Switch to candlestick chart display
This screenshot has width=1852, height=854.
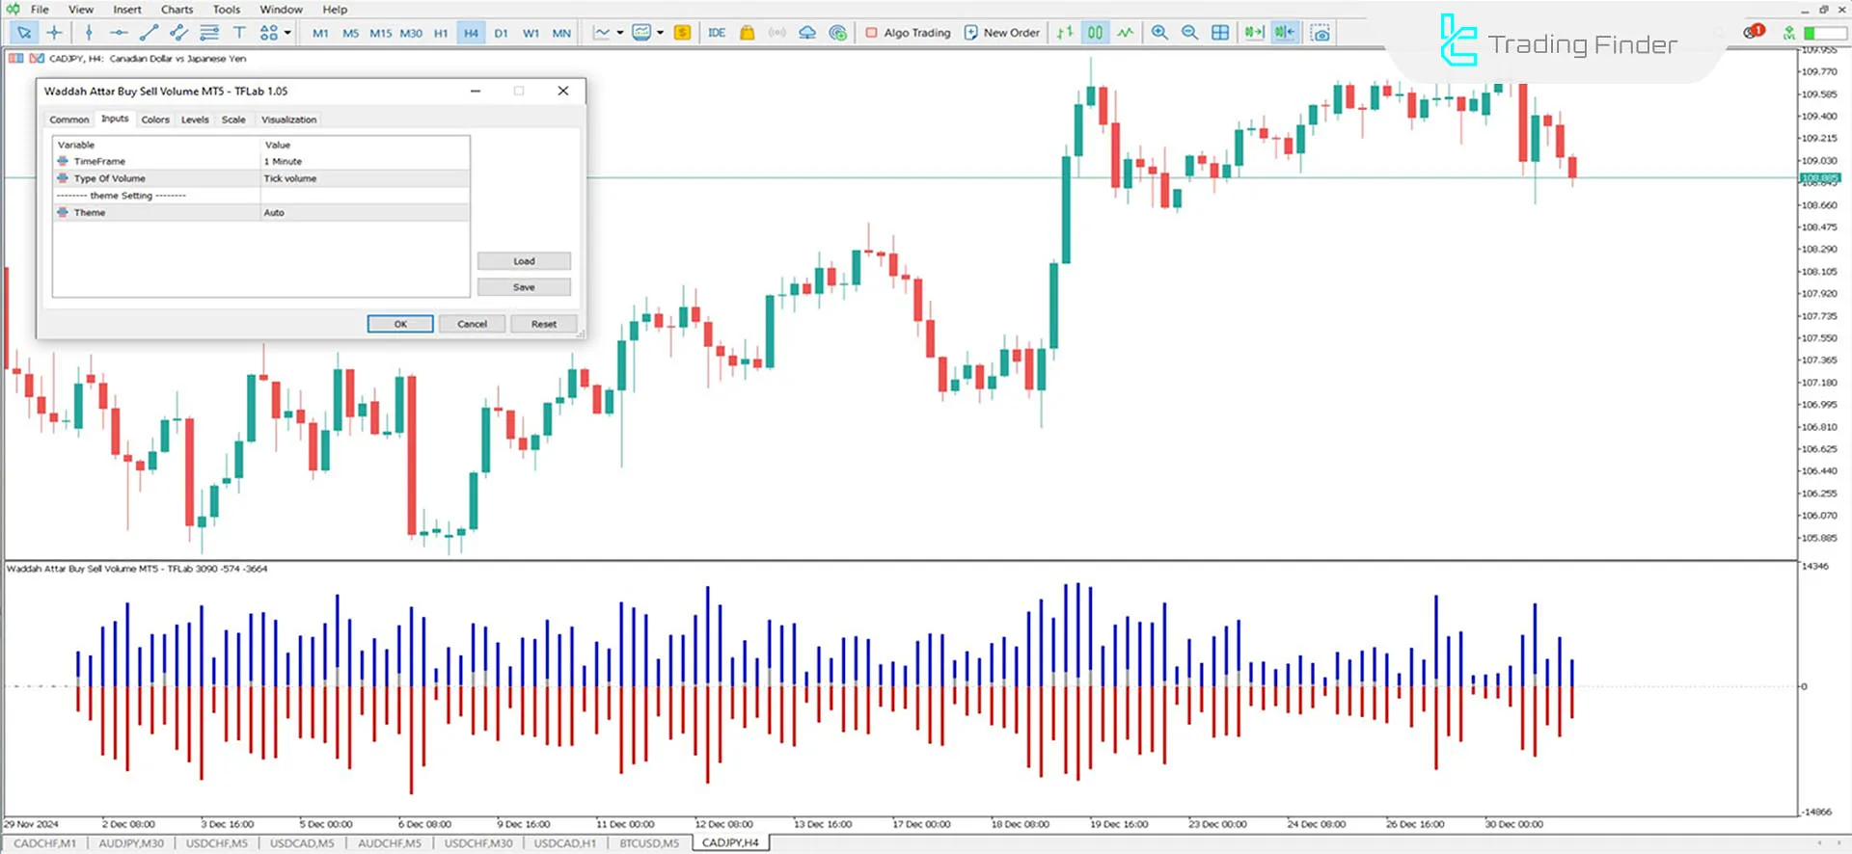tap(1096, 33)
